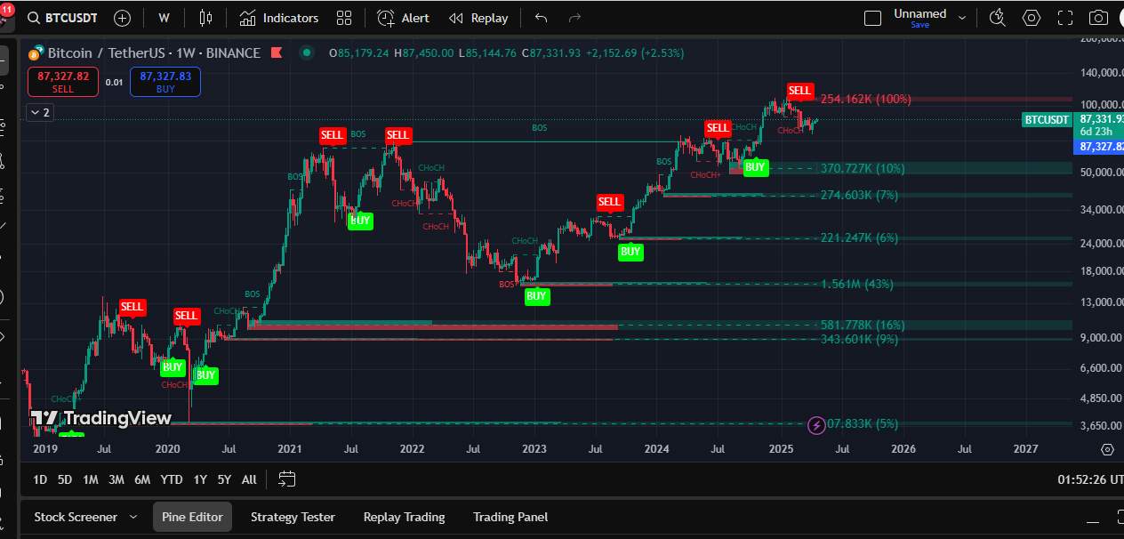Select the 5Y time range
Screen dimensions: 1124x539
[x=224, y=479]
